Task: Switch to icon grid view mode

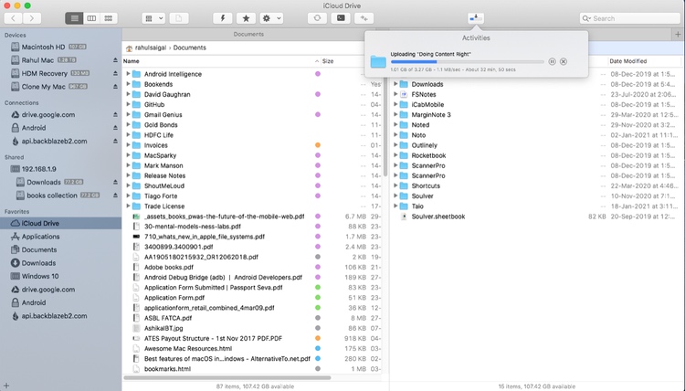Action: [x=109, y=17]
